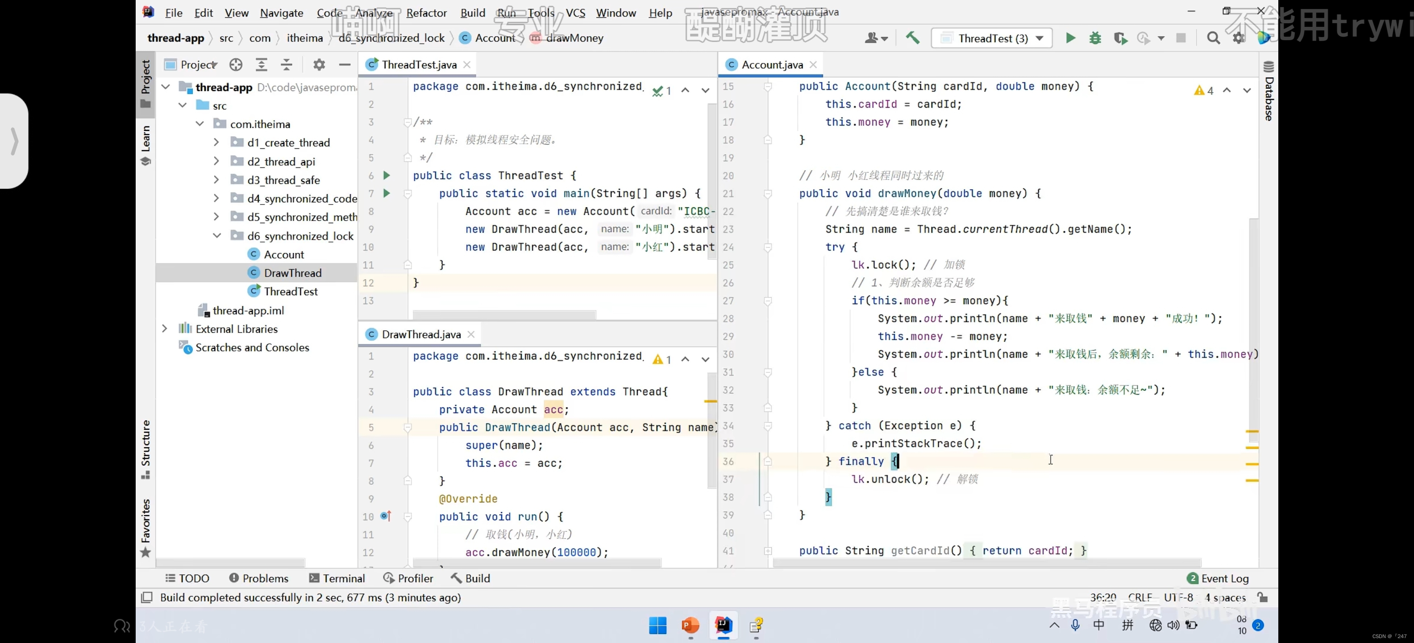
Task: Toggle the Structure side tool window button
Action: tap(146, 449)
